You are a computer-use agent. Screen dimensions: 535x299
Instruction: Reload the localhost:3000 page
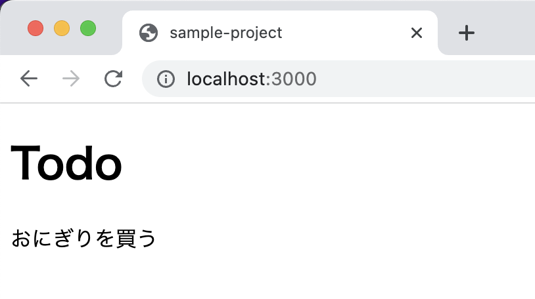[x=113, y=79]
